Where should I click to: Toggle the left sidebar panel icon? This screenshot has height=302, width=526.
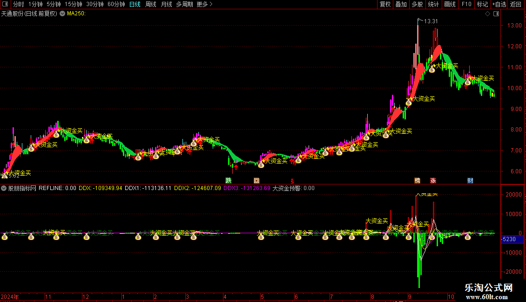(x=5, y=4)
